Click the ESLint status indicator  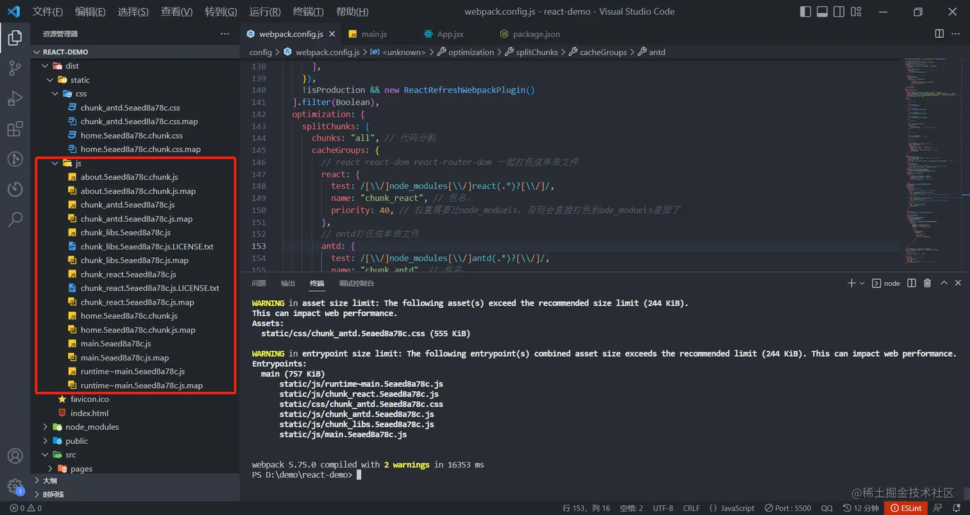pos(906,508)
